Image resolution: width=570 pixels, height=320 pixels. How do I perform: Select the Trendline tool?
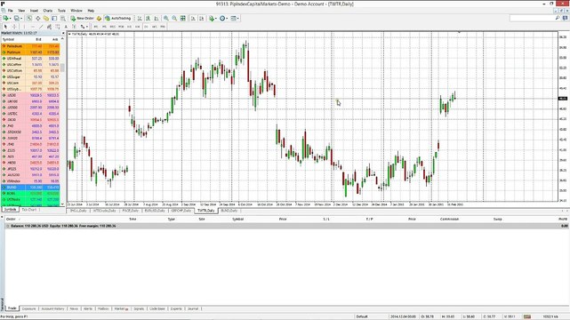tap(41, 27)
